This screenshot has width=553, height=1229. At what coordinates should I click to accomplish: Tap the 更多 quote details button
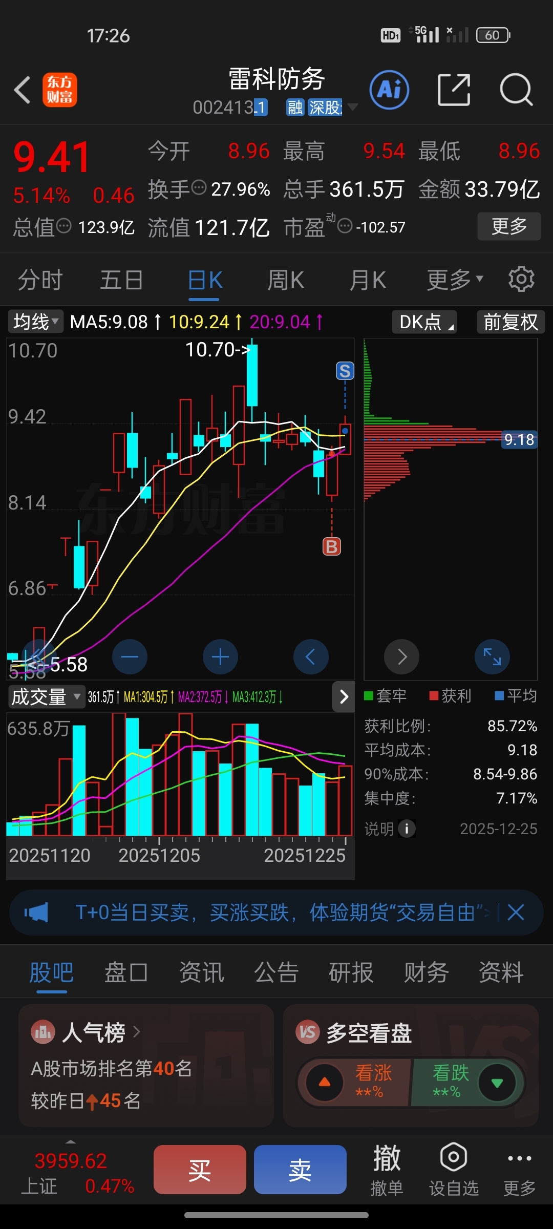509,226
